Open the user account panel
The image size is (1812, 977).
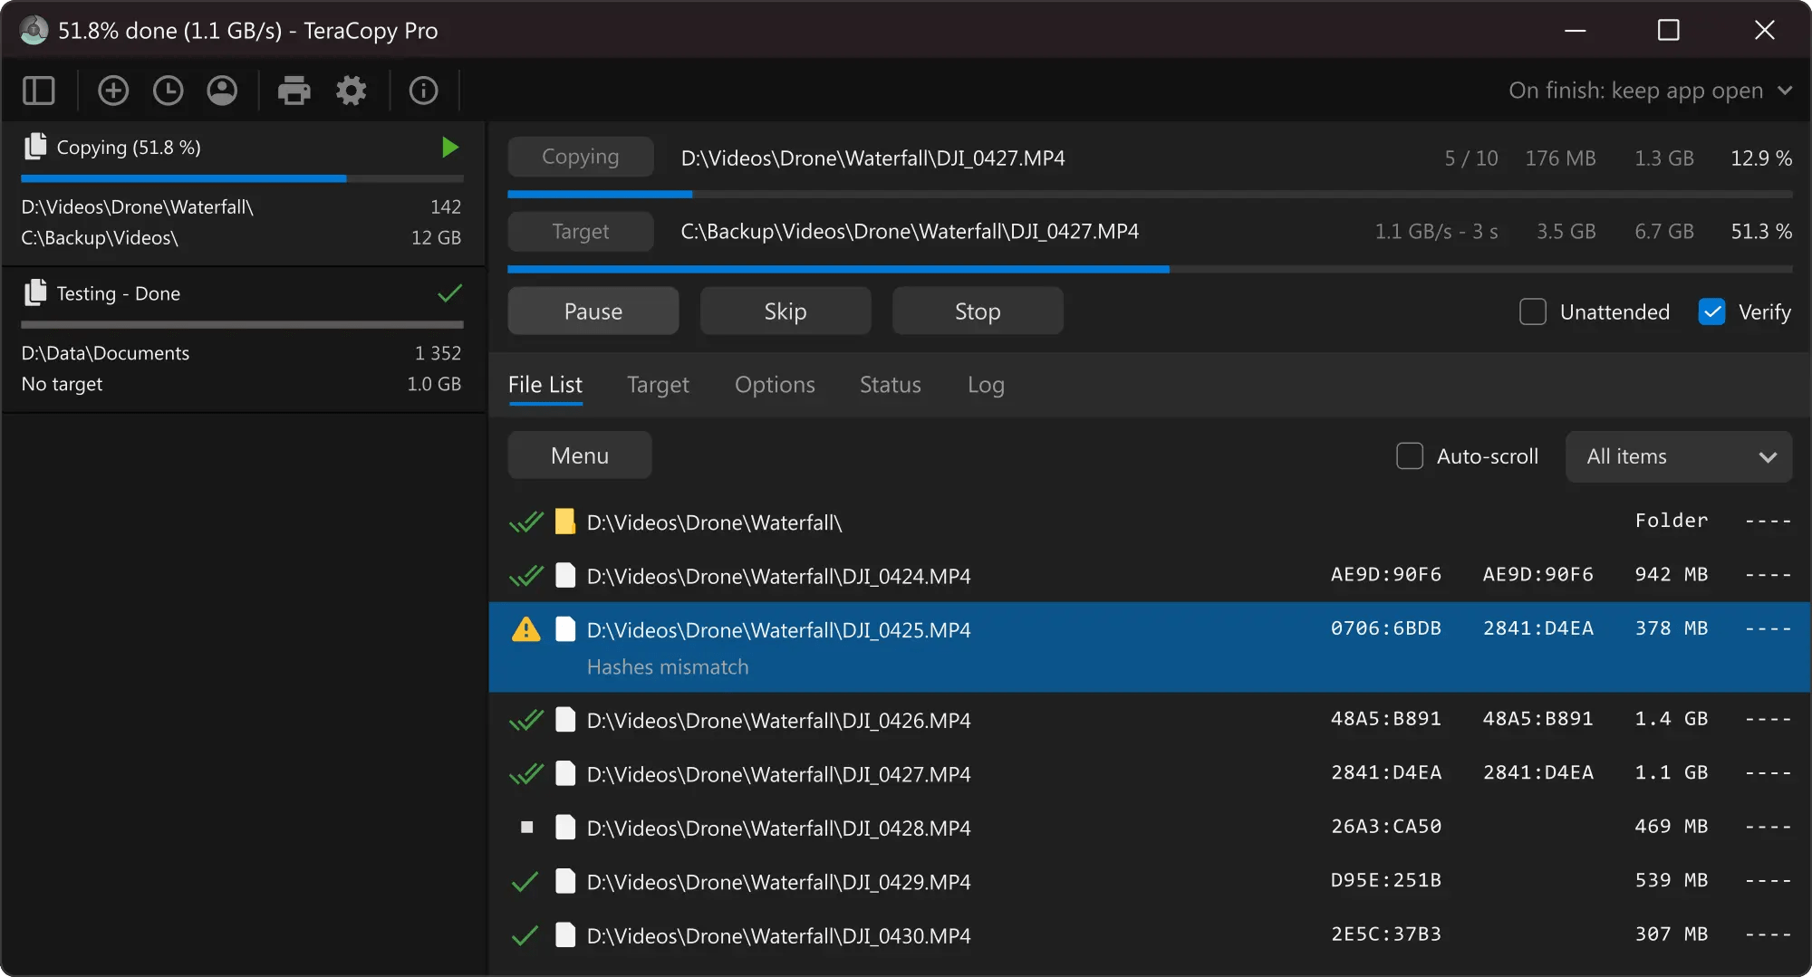222,91
